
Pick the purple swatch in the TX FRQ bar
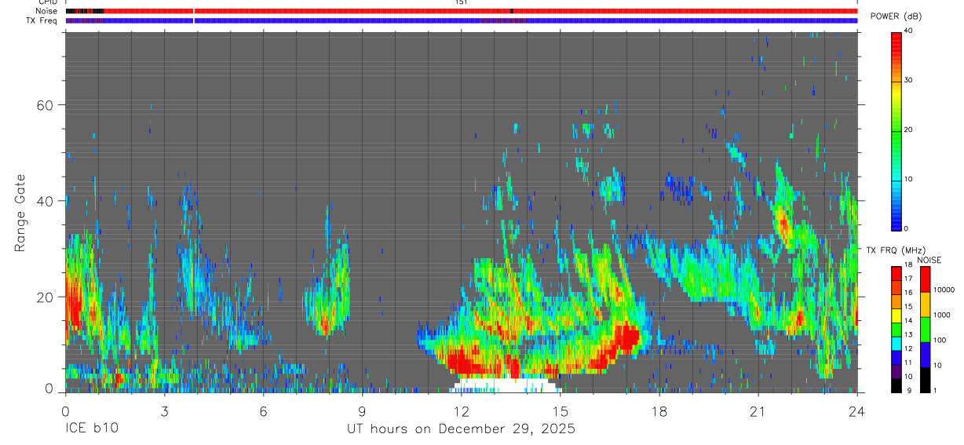(896, 370)
